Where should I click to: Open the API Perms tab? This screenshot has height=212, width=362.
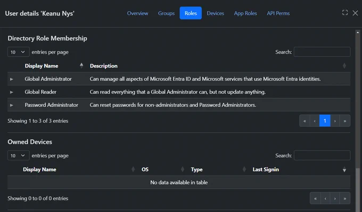click(x=278, y=13)
